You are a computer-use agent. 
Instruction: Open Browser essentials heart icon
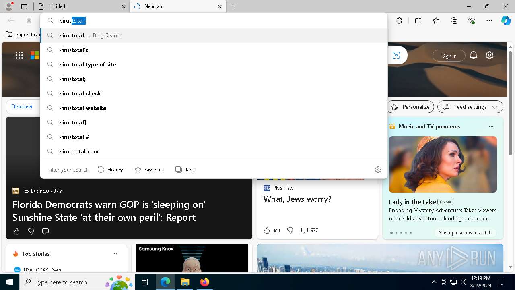click(472, 21)
